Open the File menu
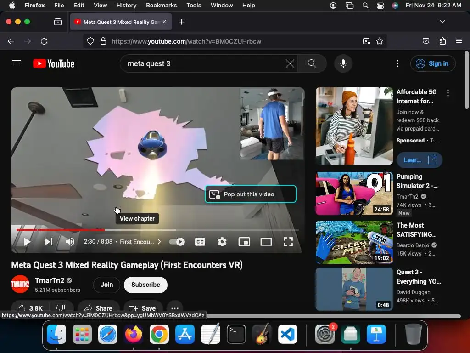 point(59,5)
